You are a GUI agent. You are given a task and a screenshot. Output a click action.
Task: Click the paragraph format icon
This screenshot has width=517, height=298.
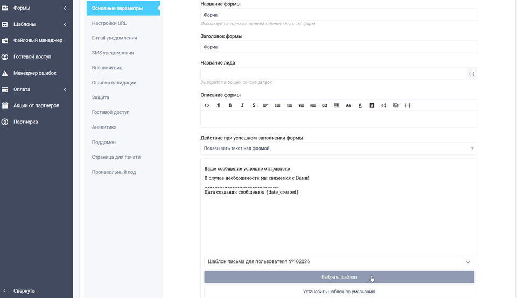coord(218,105)
